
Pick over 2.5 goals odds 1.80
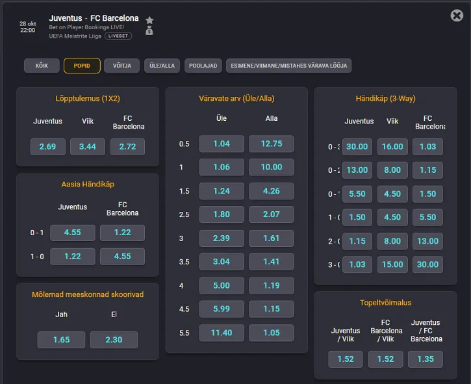click(x=222, y=214)
